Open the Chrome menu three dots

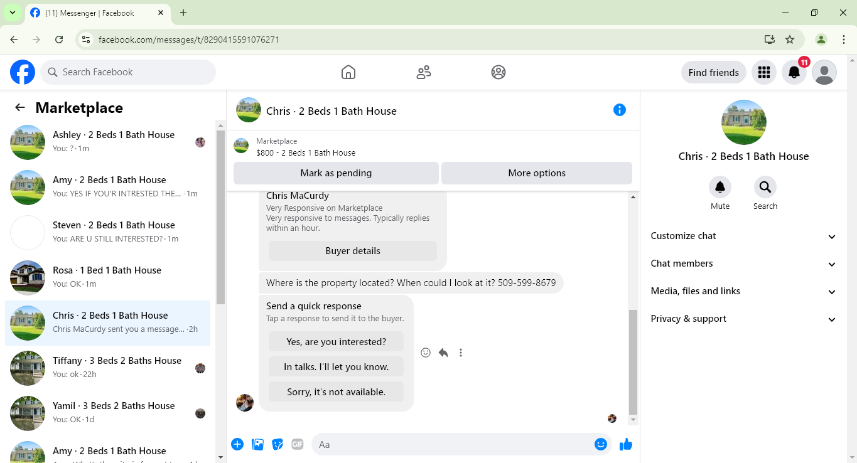[x=844, y=40]
